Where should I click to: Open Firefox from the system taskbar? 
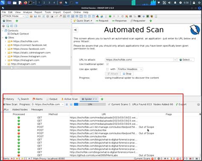(26, 3)
